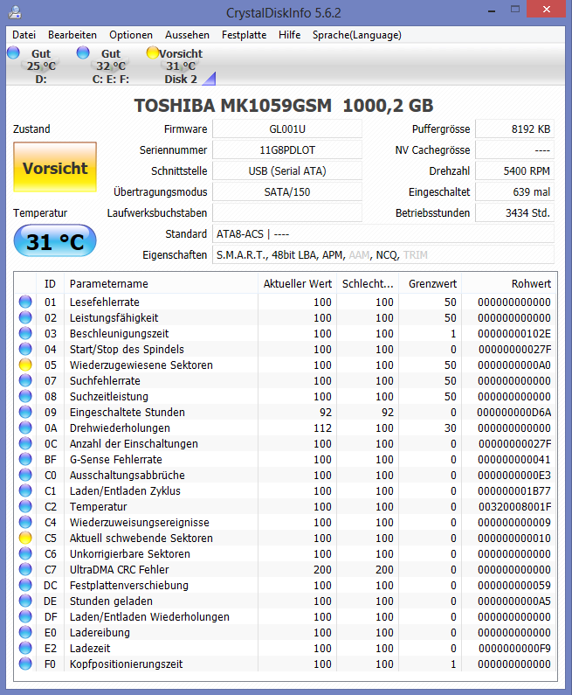
Task: Open the Aussehen menu
Action: point(187,35)
